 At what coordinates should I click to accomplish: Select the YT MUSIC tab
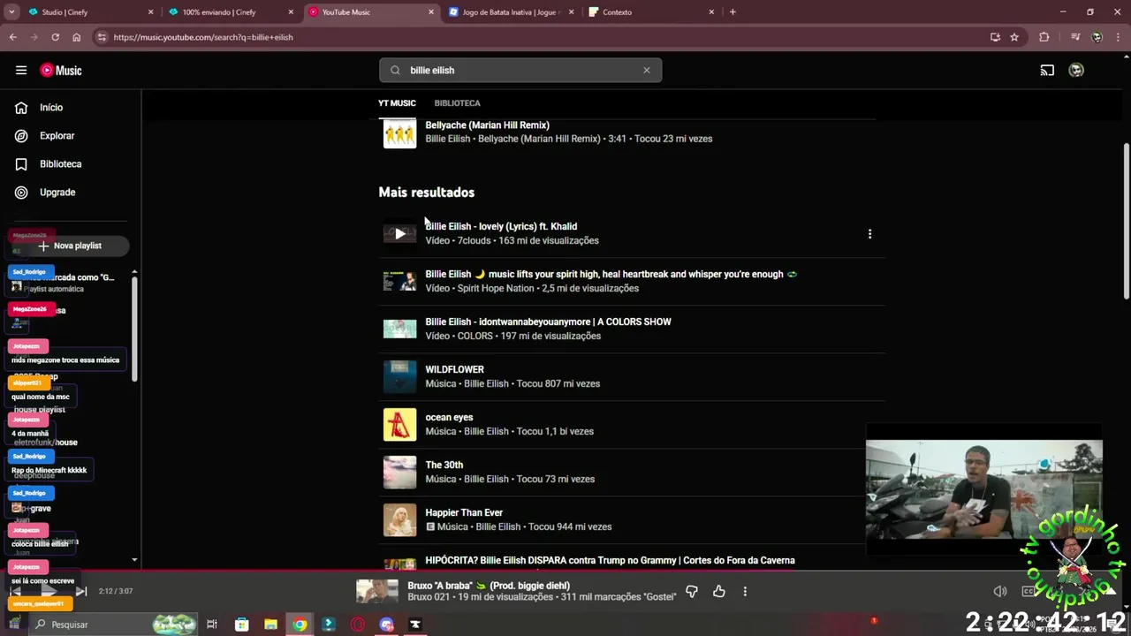(x=397, y=103)
